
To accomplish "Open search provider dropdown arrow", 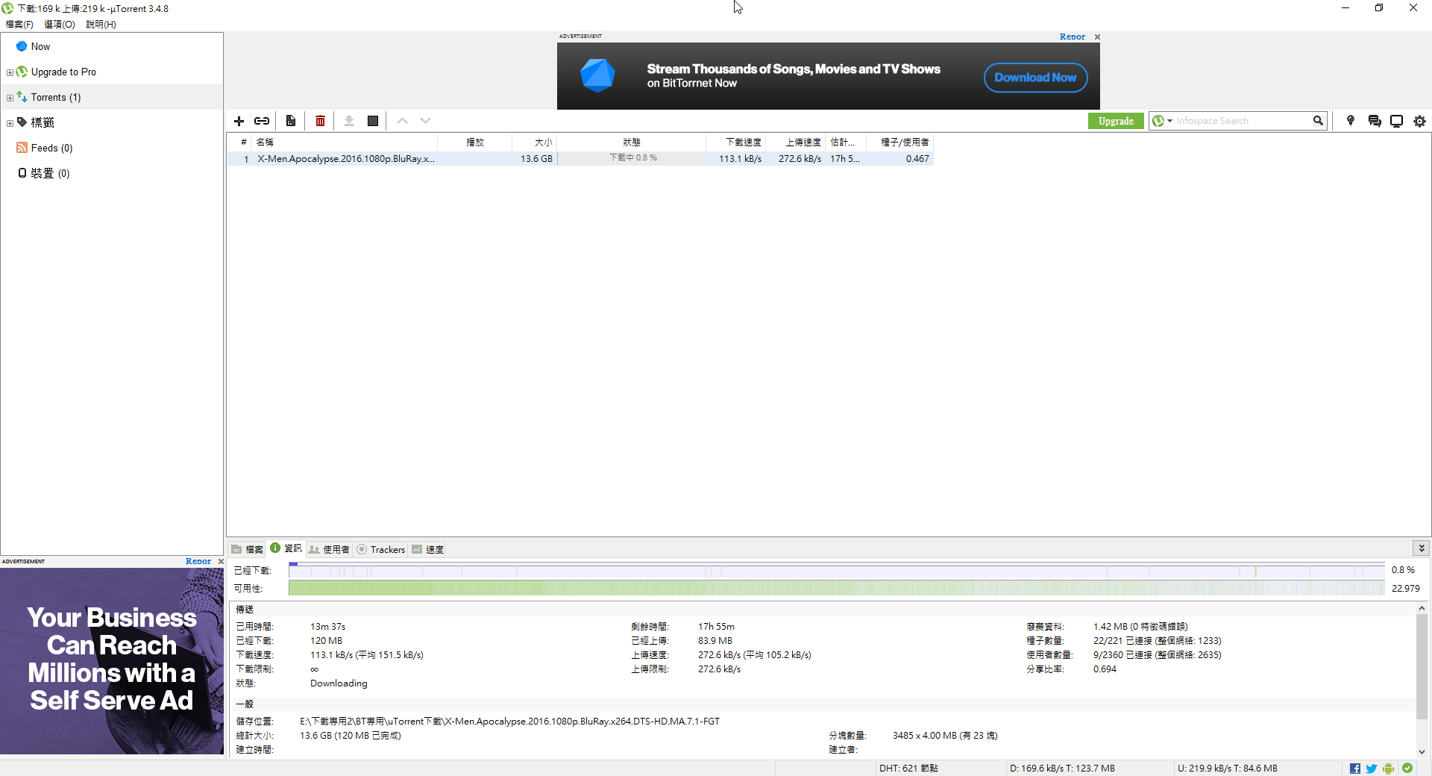I will [1169, 121].
